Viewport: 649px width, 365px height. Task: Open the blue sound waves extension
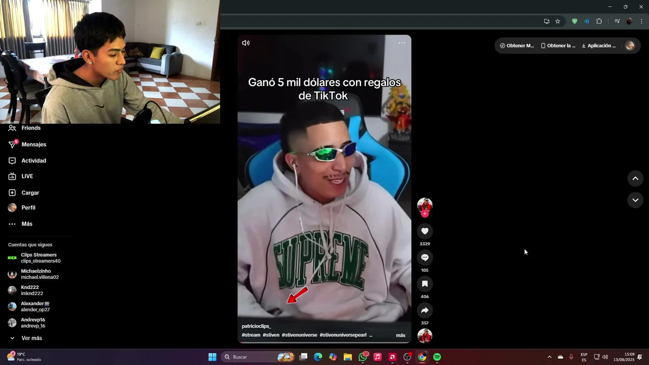(587, 21)
